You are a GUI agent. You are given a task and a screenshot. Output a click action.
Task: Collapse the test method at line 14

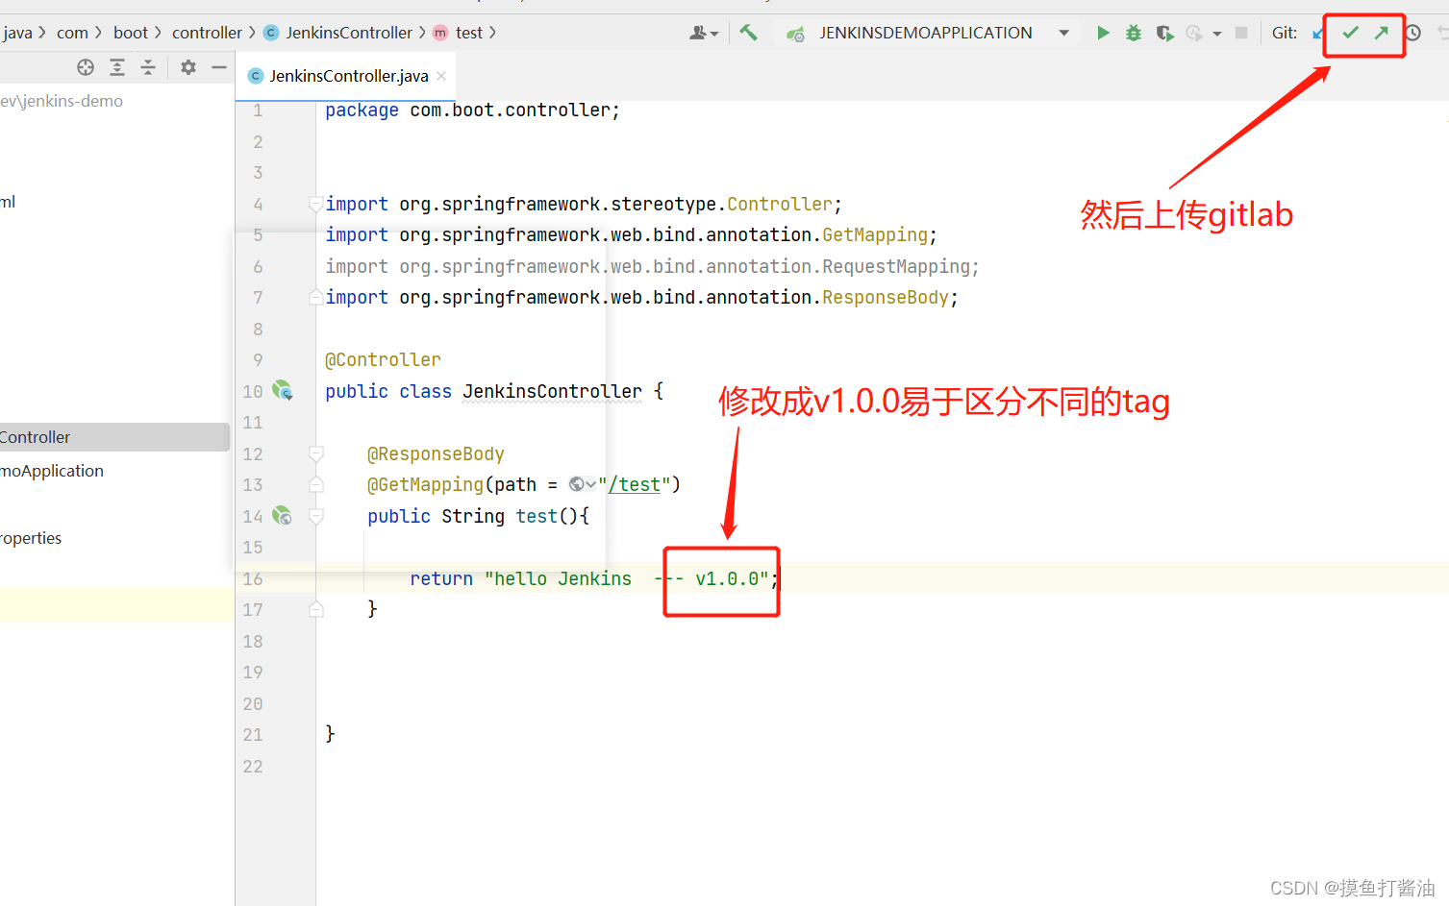click(x=315, y=516)
